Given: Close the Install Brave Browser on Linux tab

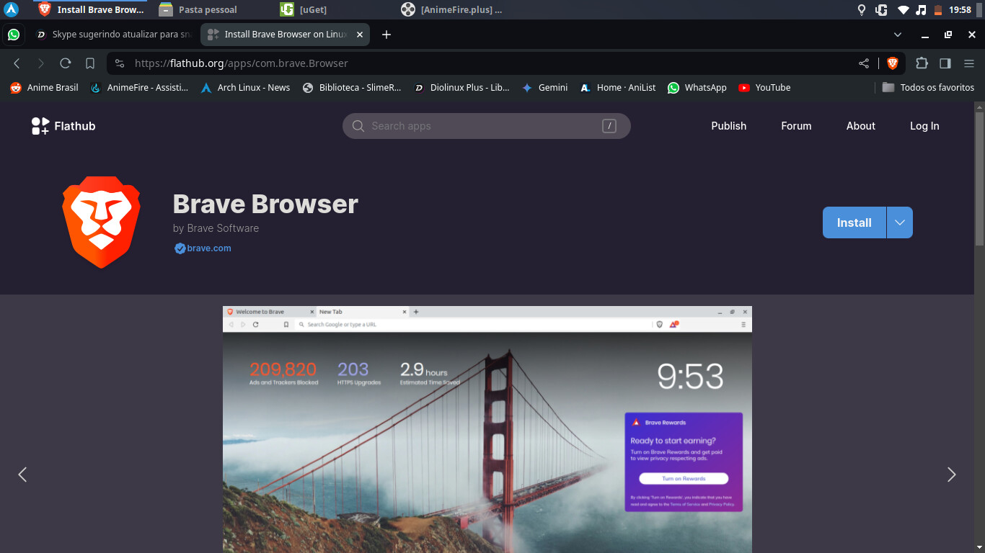Looking at the screenshot, I should point(361,35).
